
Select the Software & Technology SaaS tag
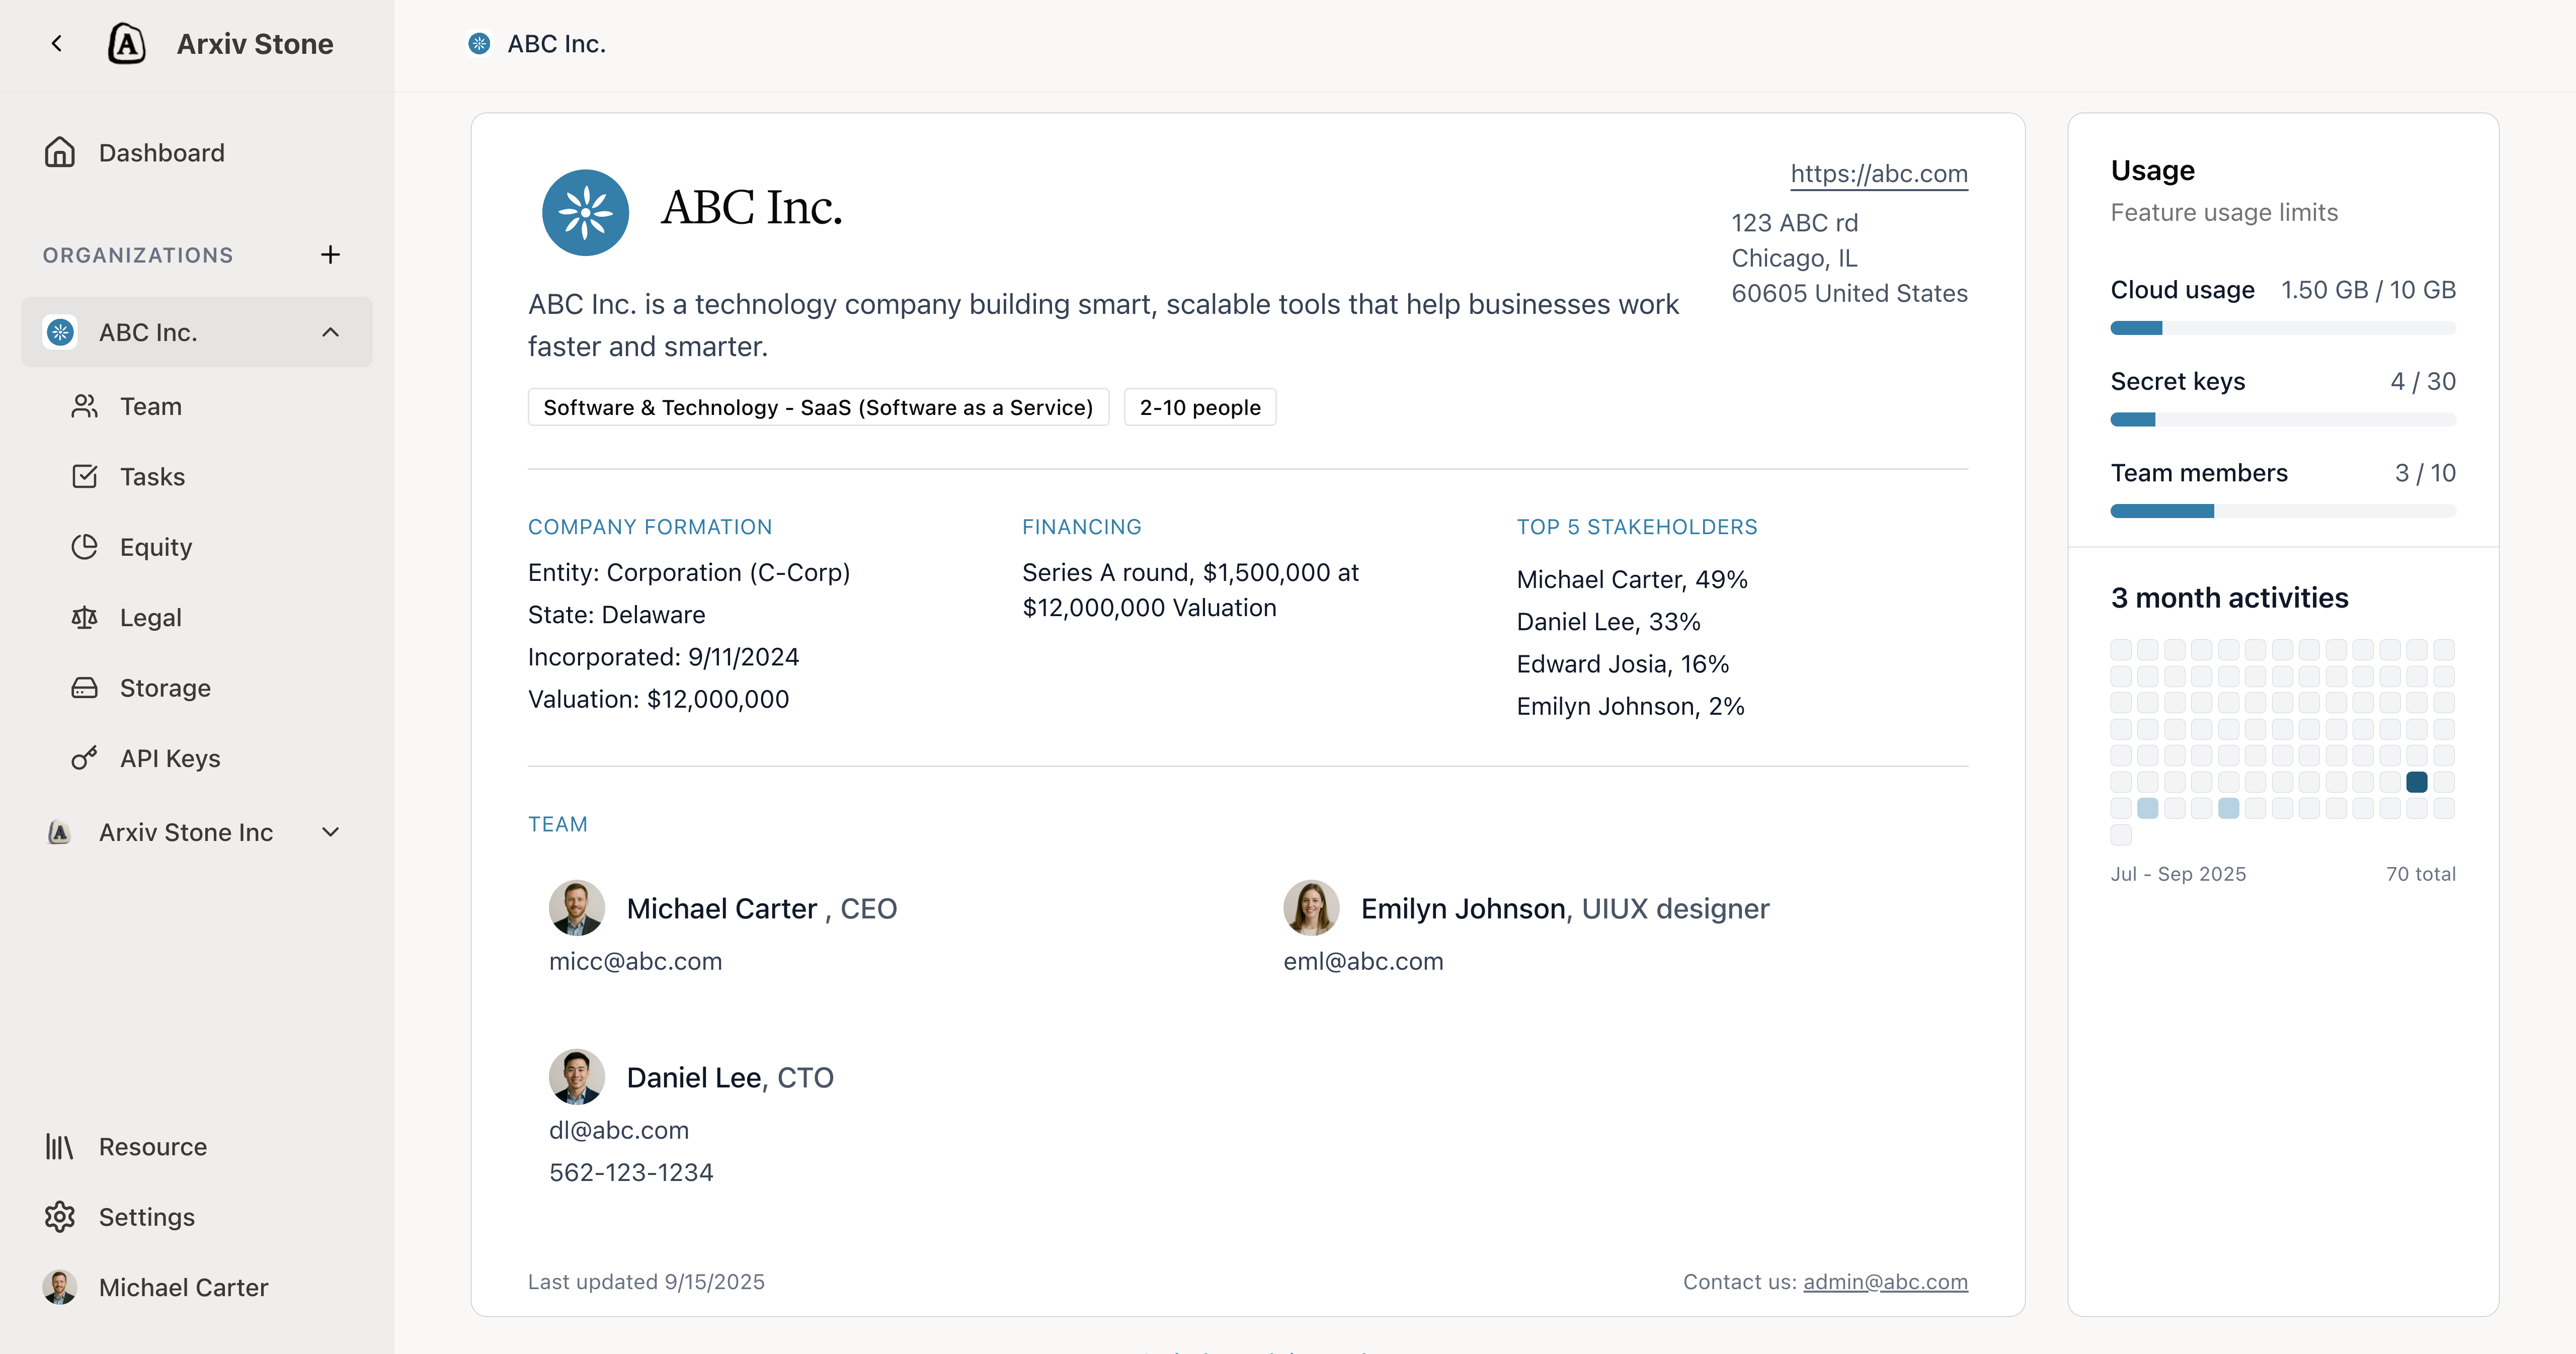(818, 407)
